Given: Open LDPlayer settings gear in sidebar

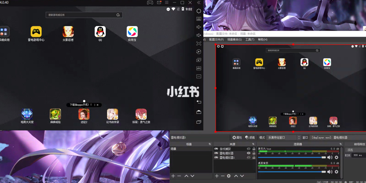Looking at the screenshot, I should [199, 11].
